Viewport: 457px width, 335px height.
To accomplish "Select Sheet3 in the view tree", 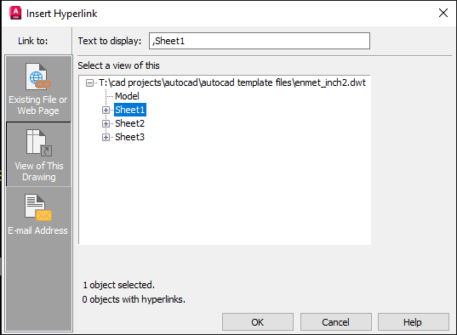I will click(129, 137).
